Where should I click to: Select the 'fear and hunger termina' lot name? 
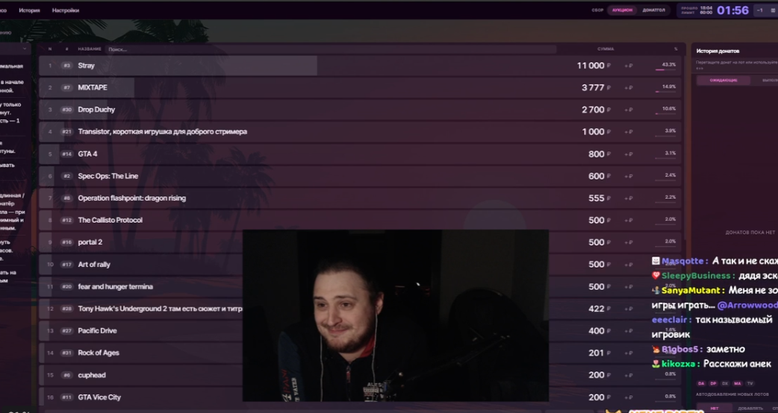click(x=116, y=287)
